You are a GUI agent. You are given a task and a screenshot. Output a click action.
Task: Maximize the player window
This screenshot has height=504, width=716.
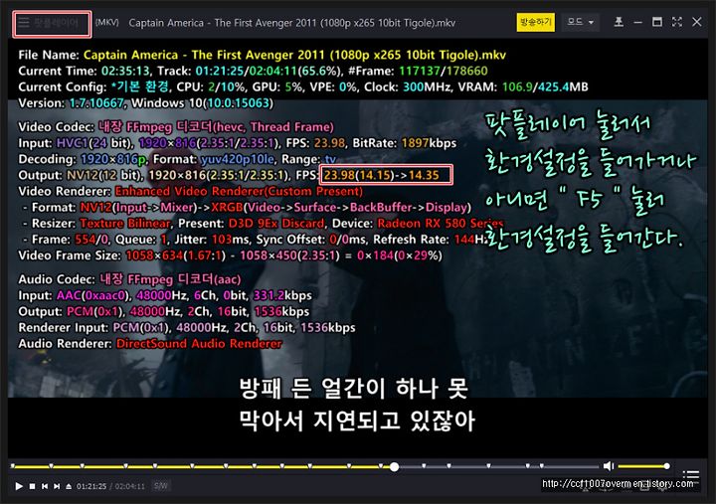coord(656,22)
